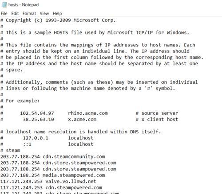Viewport: 222px width, 194px height.
Task: Click the Notepad icon in title bar
Action: [4, 5]
